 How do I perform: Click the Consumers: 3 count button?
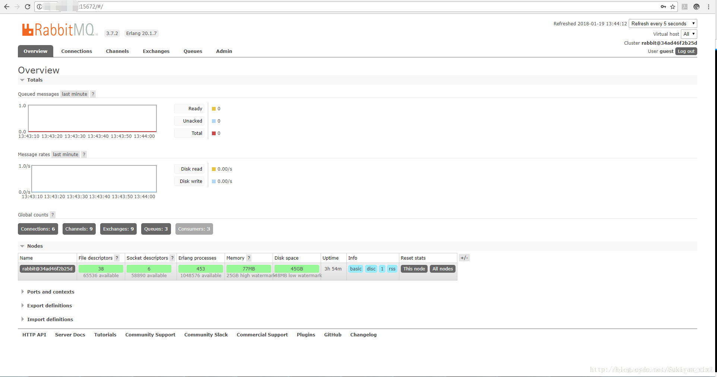(x=194, y=229)
